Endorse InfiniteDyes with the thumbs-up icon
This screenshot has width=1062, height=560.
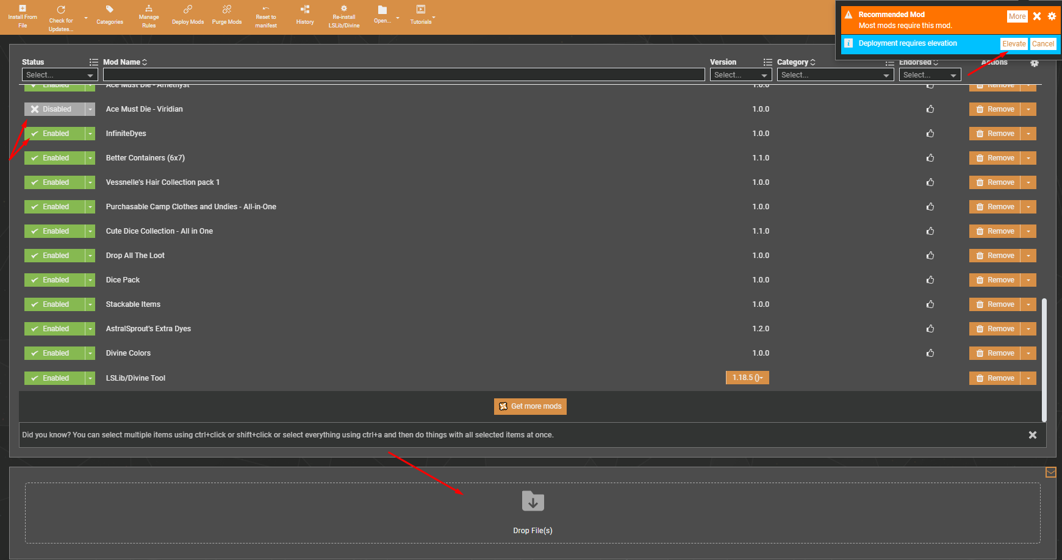(x=930, y=134)
